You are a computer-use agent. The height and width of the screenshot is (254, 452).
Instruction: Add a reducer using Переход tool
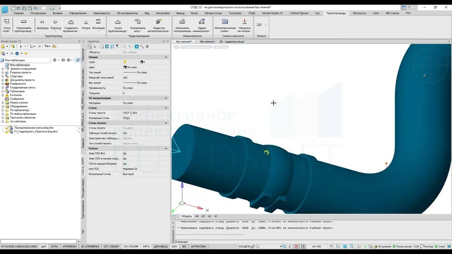tap(55, 25)
